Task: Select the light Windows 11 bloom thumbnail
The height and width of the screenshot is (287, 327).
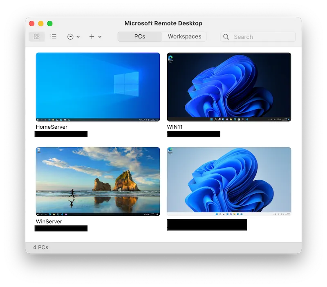Action: [x=229, y=181]
